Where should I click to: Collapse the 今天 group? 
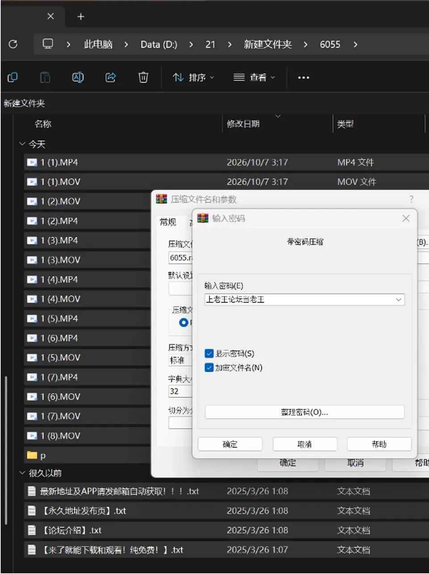[x=22, y=144]
